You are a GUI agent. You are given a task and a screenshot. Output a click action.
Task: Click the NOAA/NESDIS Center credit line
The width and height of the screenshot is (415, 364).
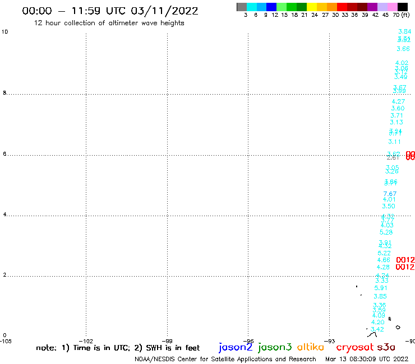225,360
